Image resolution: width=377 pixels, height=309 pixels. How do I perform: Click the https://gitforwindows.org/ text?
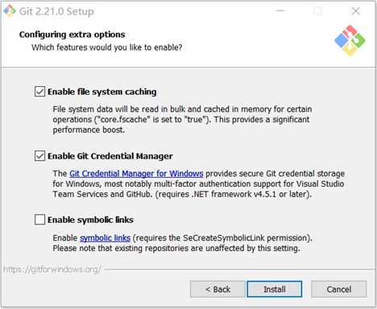[52, 270]
